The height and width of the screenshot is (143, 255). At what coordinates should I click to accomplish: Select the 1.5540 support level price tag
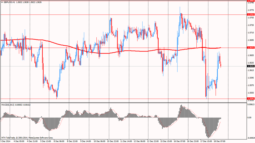[250, 98]
